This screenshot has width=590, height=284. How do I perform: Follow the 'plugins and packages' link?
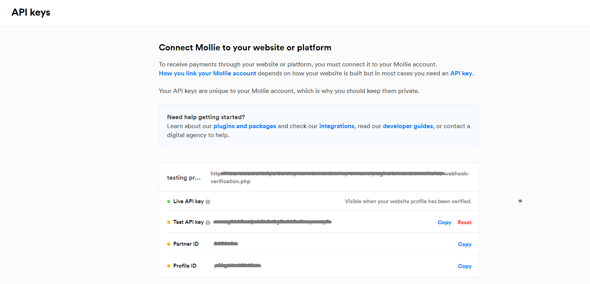(245, 126)
